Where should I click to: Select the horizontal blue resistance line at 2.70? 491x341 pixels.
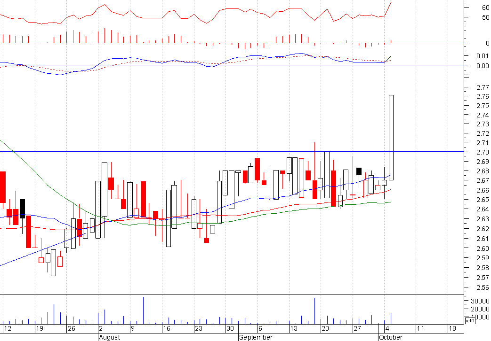point(232,151)
